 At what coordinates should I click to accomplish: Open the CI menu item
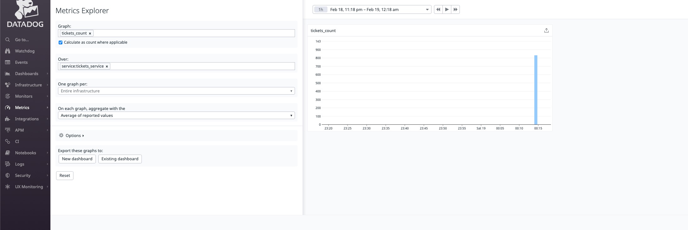click(x=17, y=141)
